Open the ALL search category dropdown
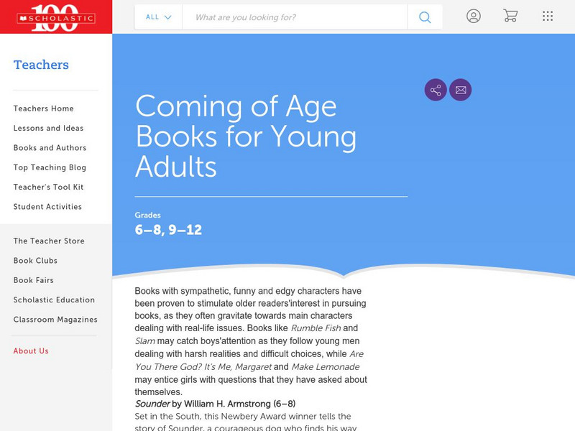Screen dimensions: 575x431 [x=158, y=17]
